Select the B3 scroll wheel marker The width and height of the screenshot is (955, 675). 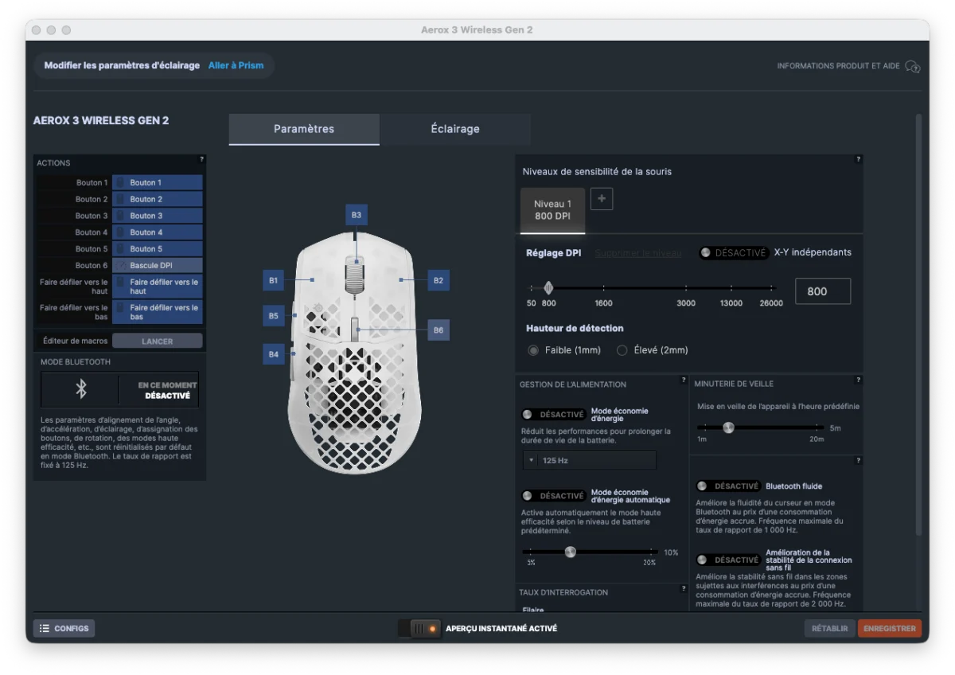click(x=357, y=215)
